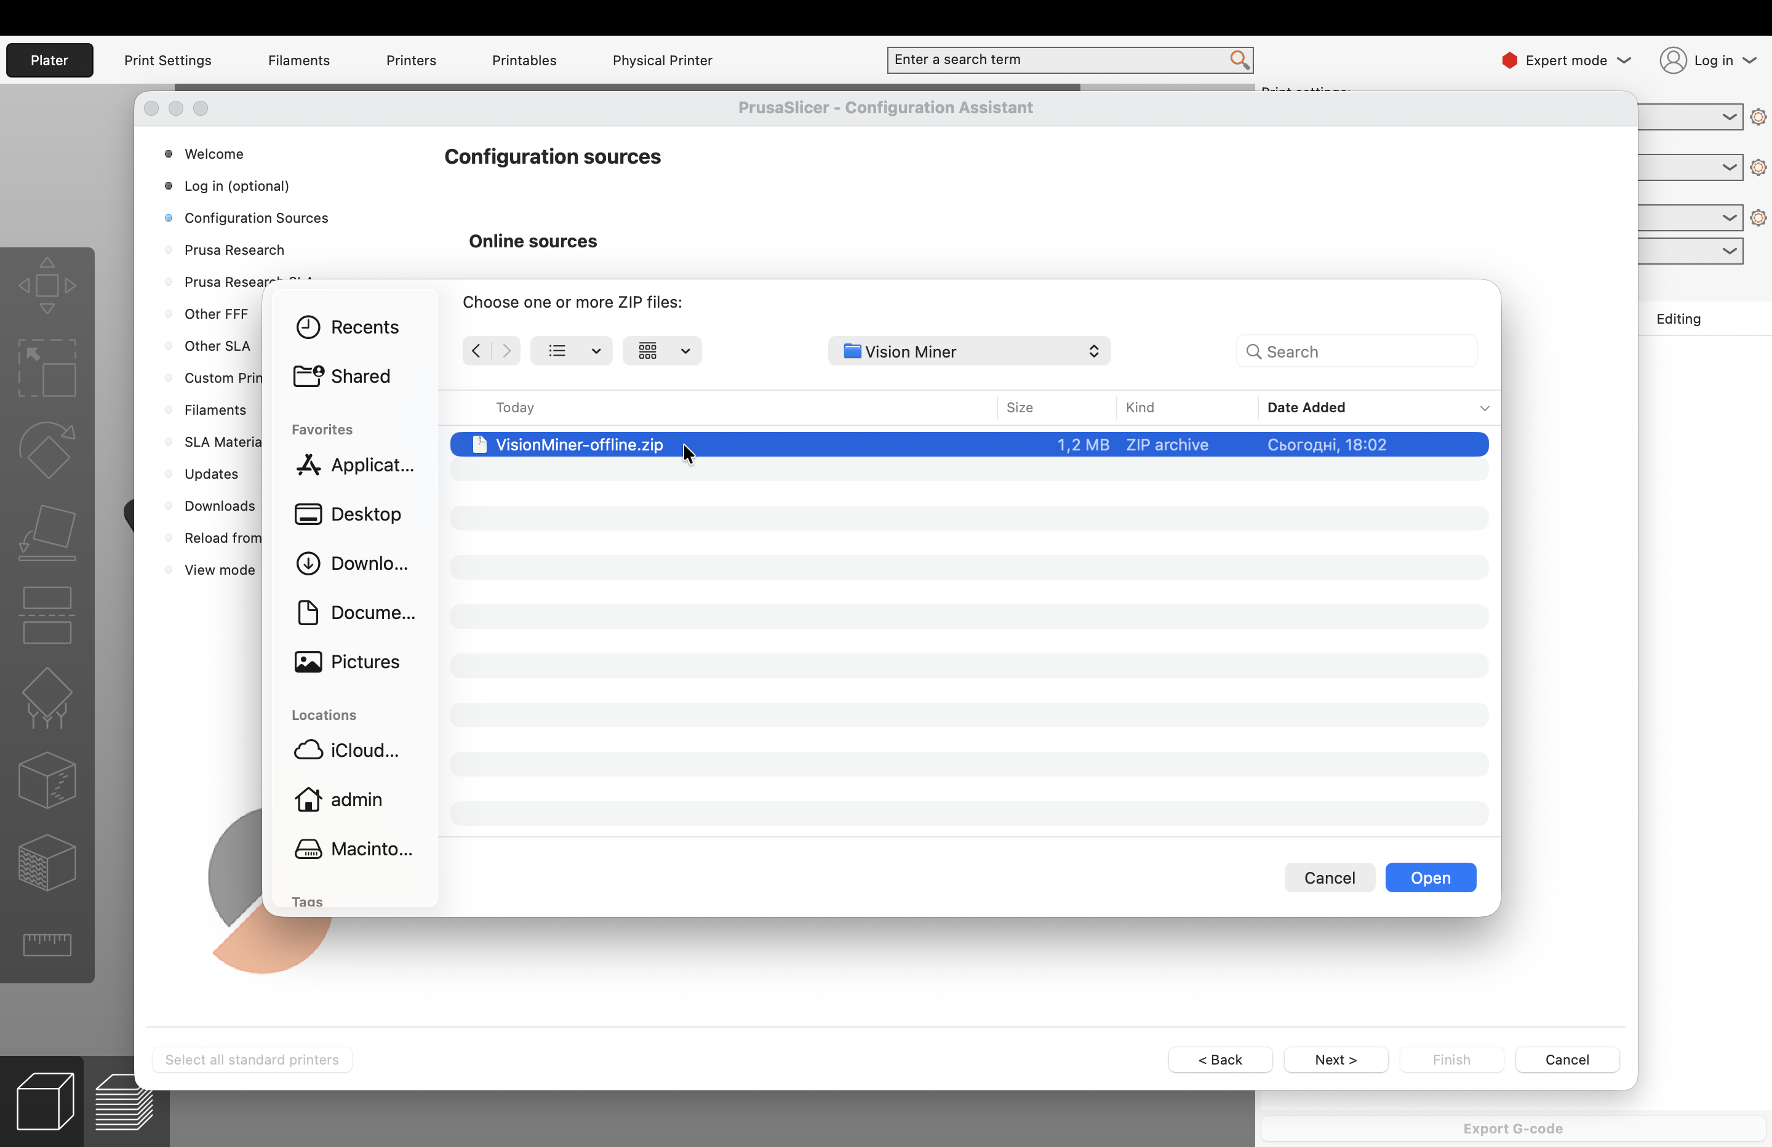
Task: Click the Enter a search term field
Action: pyautogui.click(x=1070, y=60)
